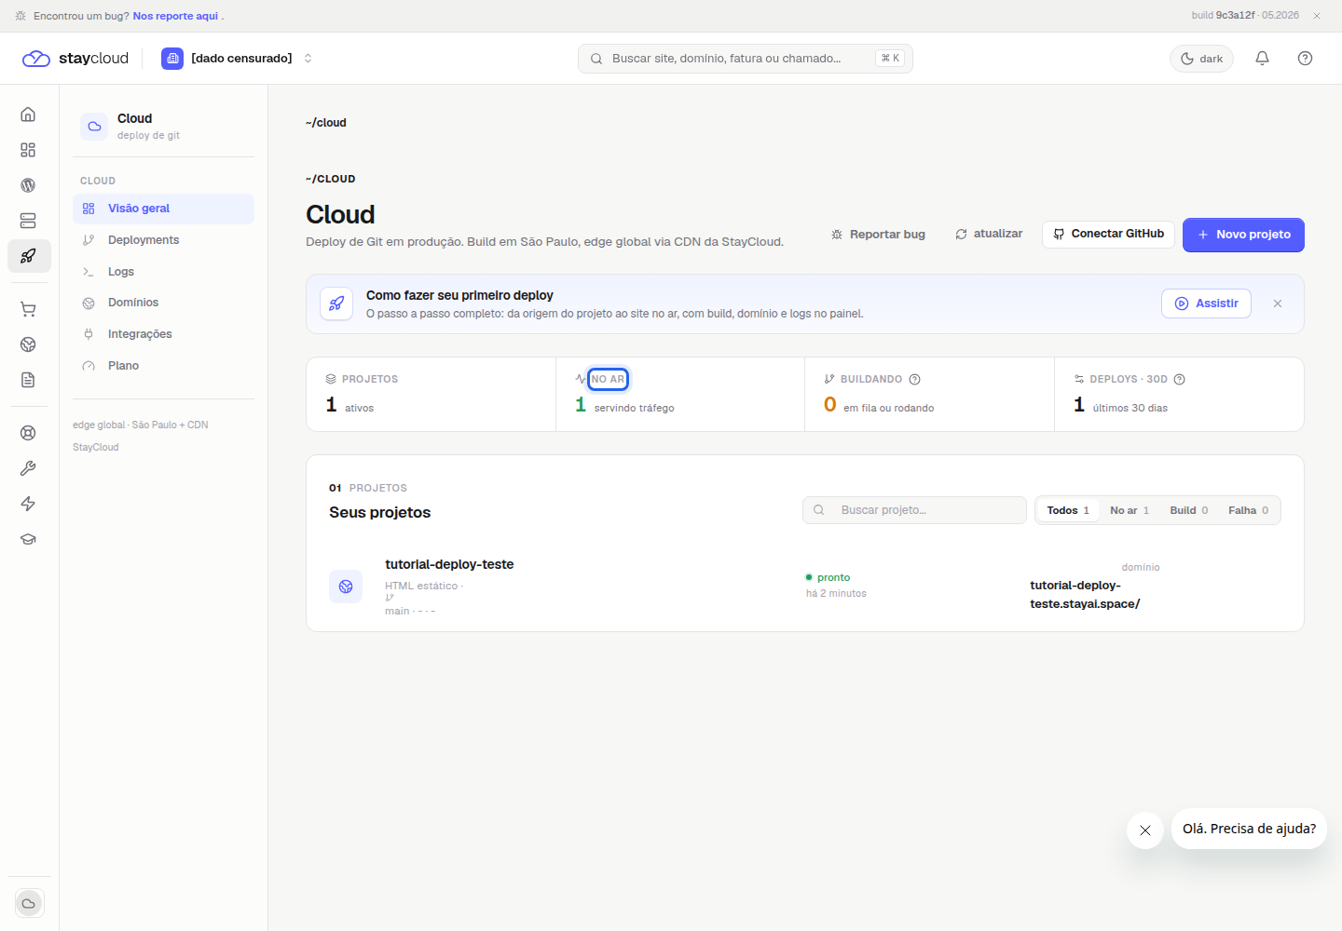Click the PROJETOS stat card
Viewport: 1342px width, 931px height.
pos(431,394)
